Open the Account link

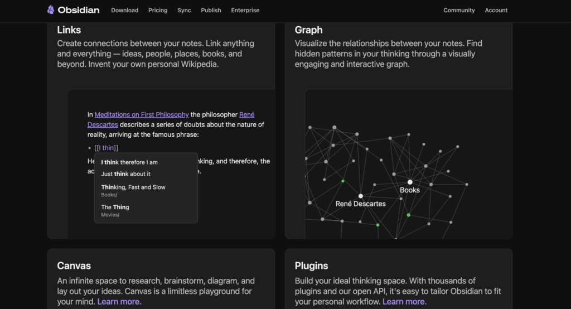496,10
